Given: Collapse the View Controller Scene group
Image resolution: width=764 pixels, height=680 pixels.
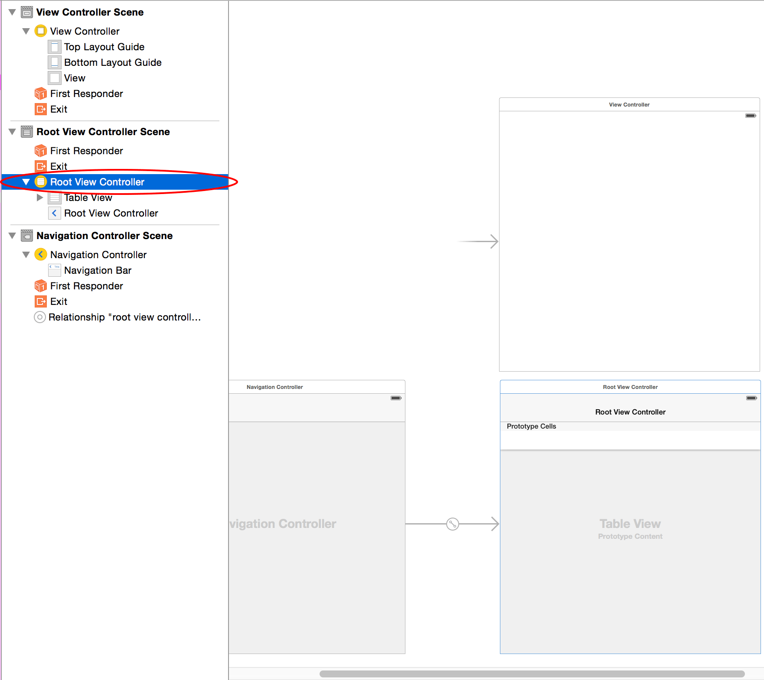Looking at the screenshot, I should (x=12, y=12).
